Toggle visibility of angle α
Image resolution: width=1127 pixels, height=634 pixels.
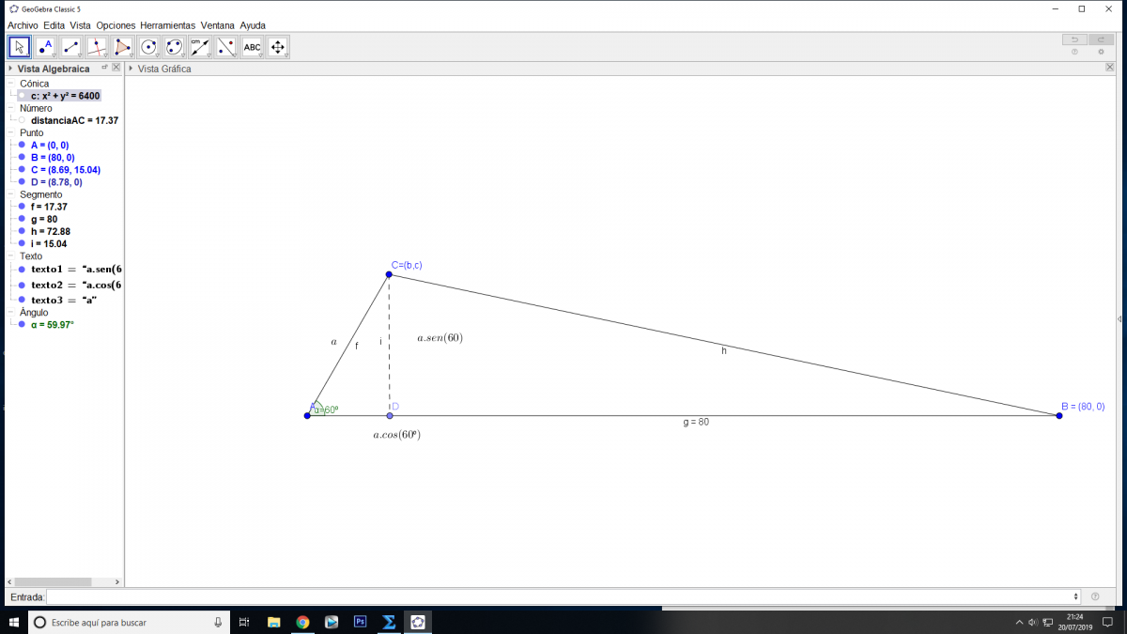point(22,324)
